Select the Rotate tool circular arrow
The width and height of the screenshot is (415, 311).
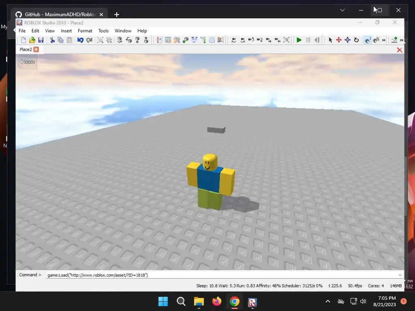(x=356, y=40)
